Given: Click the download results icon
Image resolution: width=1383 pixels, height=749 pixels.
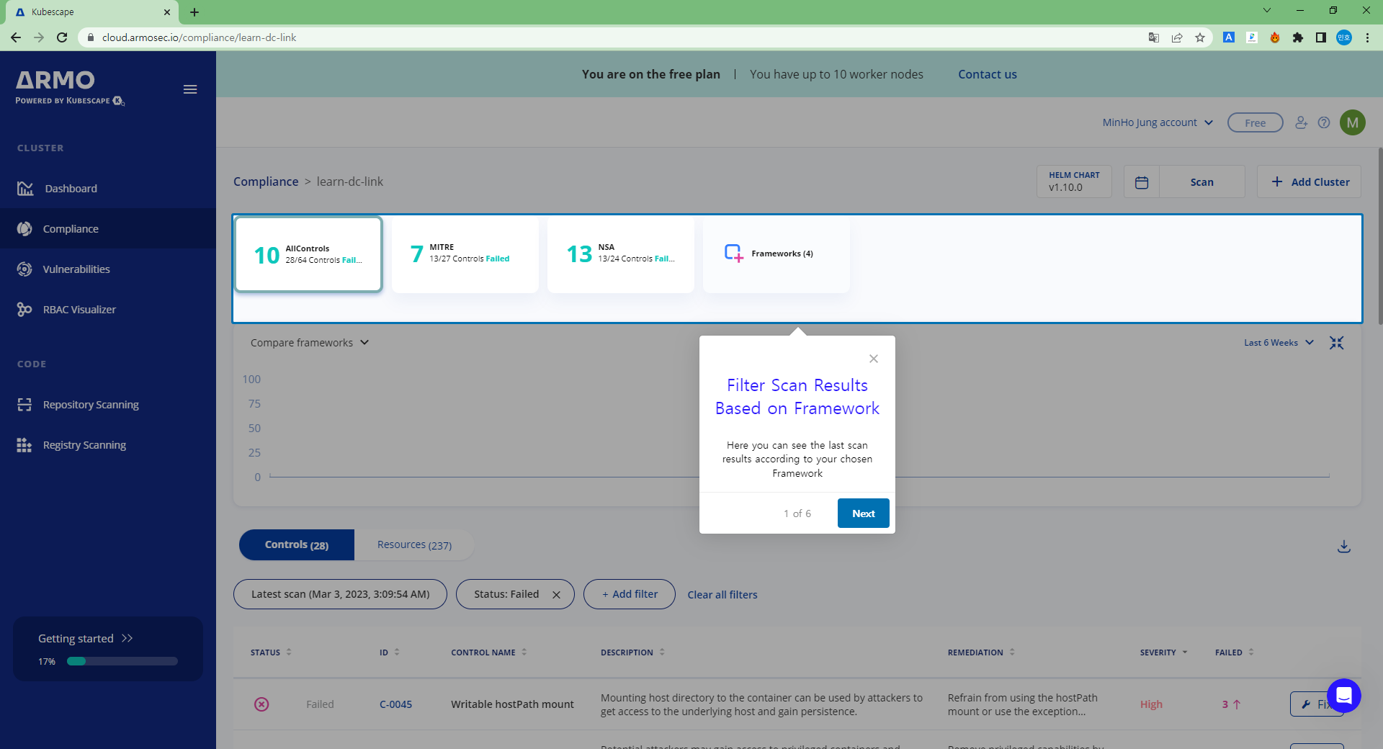Looking at the screenshot, I should [x=1343, y=547].
